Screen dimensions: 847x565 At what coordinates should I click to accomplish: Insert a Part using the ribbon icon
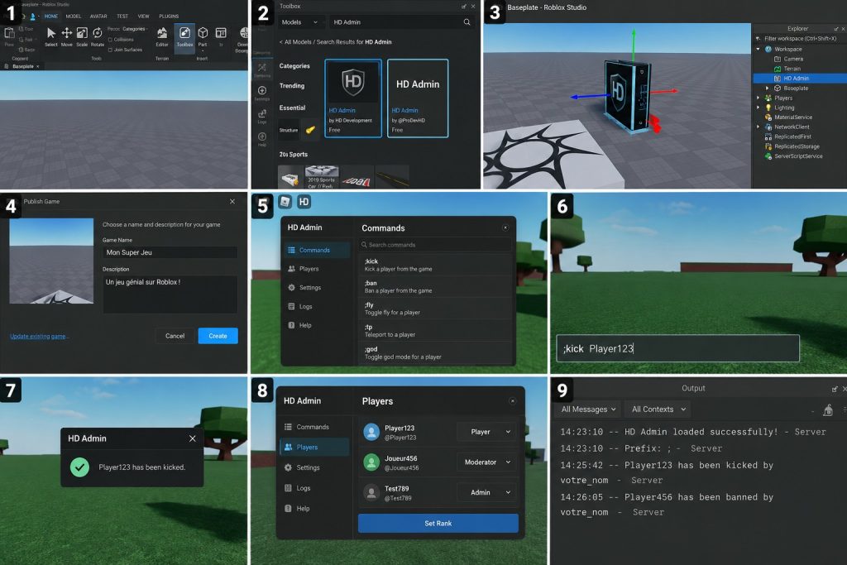click(x=203, y=36)
